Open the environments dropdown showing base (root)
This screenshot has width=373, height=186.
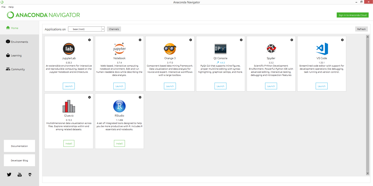pos(85,29)
